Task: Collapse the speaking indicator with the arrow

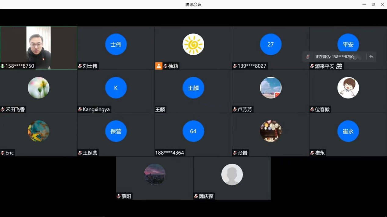Action: pos(371,57)
